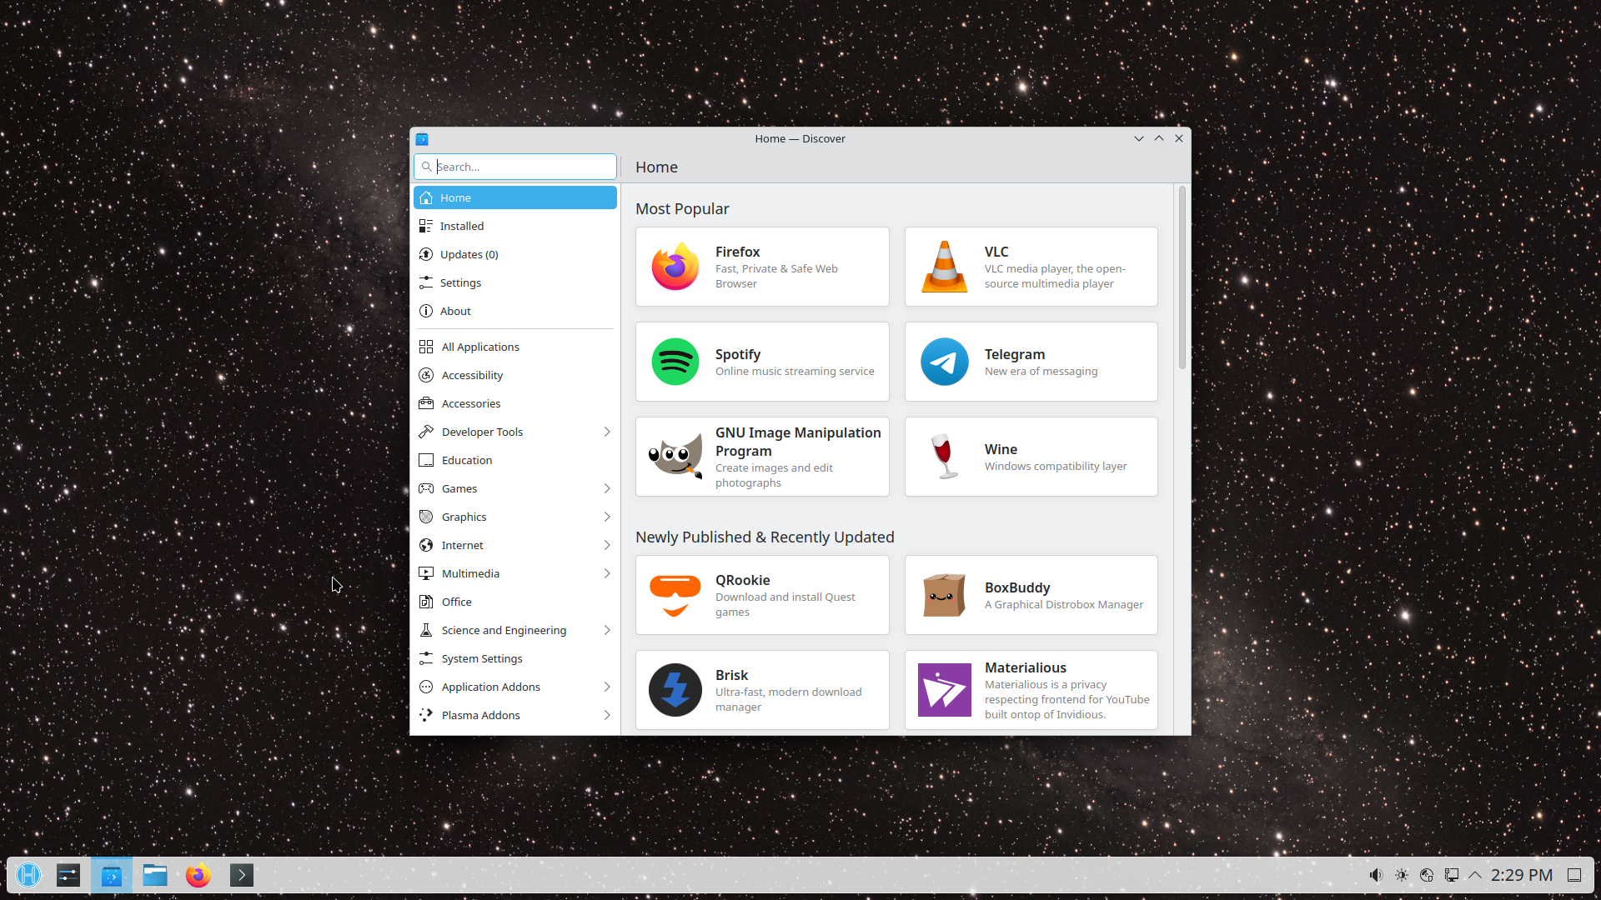
Task: Open the Materialious purple icon
Action: pos(945,690)
